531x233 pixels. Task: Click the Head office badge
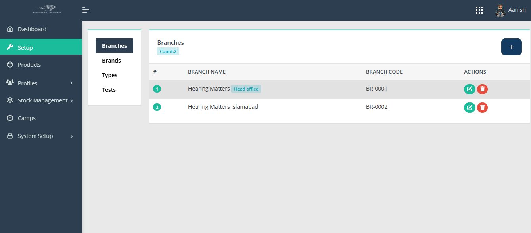pyautogui.click(x=246, y=89)
